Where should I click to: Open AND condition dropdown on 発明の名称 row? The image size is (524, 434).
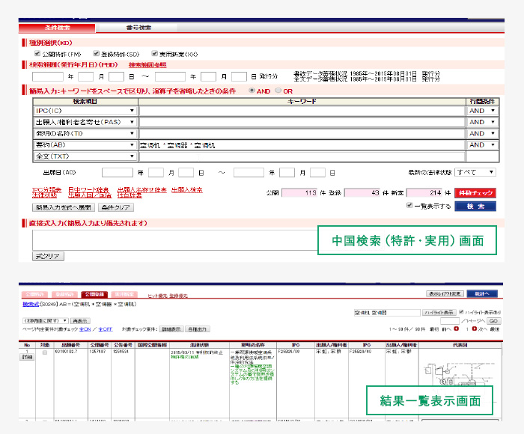point(482,133)
